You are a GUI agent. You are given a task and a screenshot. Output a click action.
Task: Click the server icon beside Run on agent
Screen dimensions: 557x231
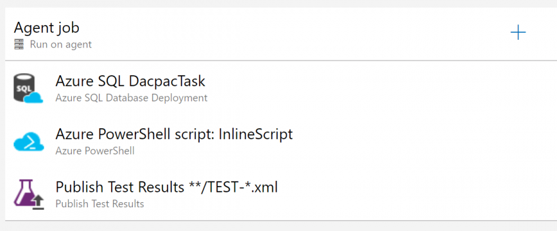point(19,44)
